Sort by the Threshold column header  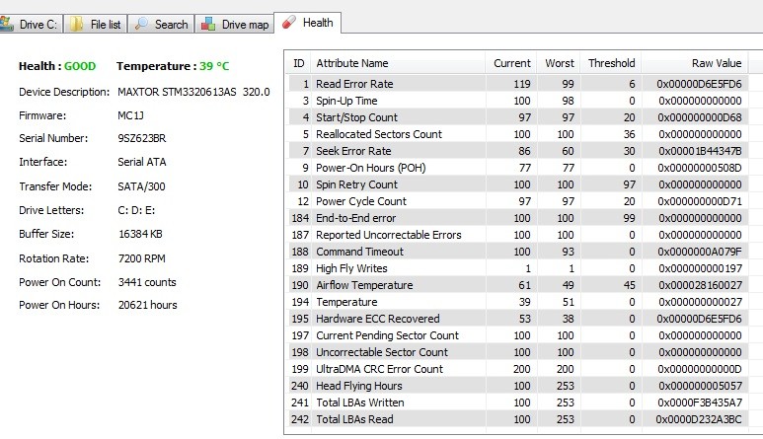point(611,63)
